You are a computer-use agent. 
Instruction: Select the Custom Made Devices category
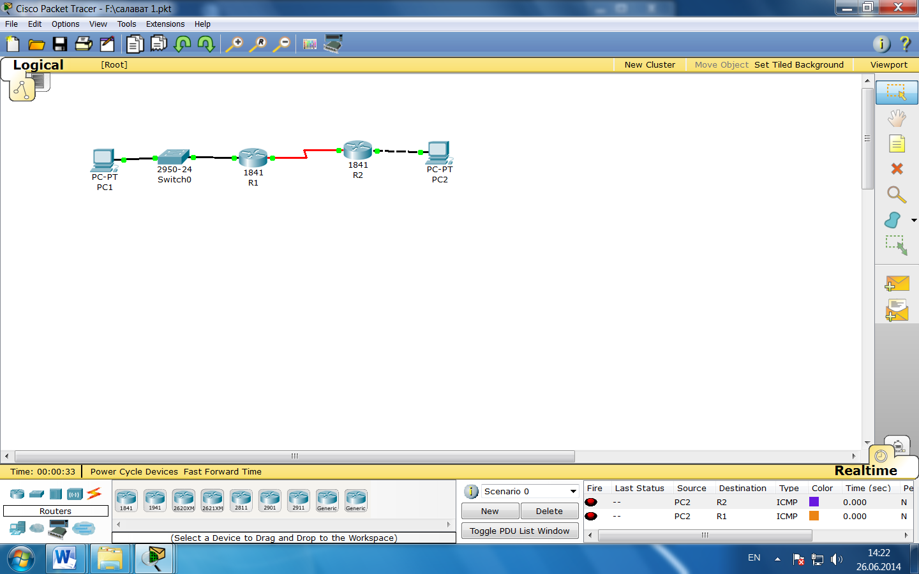(58, 528)
